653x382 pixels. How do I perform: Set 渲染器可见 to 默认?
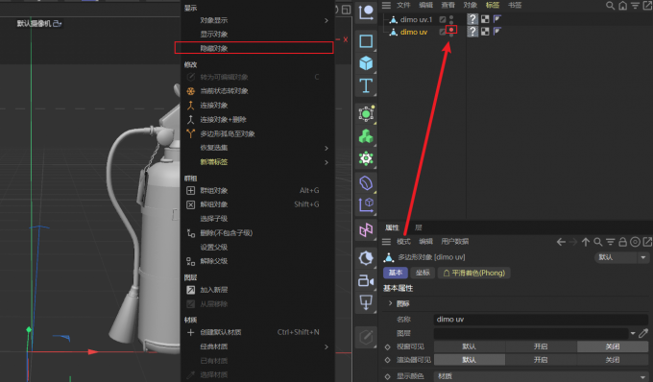(x=470, y=360)
